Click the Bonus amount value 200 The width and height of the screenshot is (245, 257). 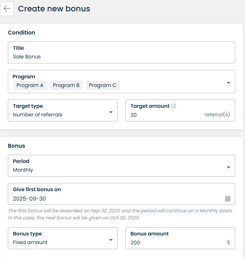pyautogui.click(x=136, y=243)
